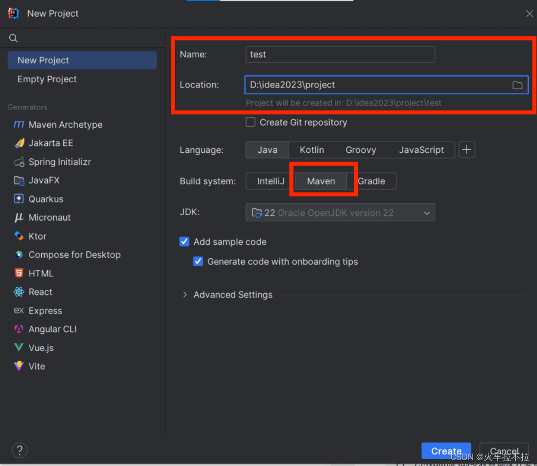Click the Ktor icon
This screenshot has width=537, height=466.
(x=19, y=236)
